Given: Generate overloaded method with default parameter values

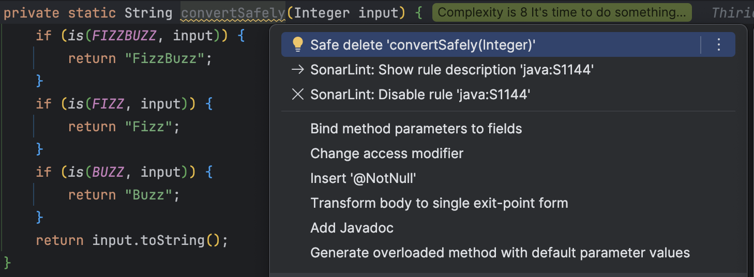Looking at the screenshot, I should [500, 253].
